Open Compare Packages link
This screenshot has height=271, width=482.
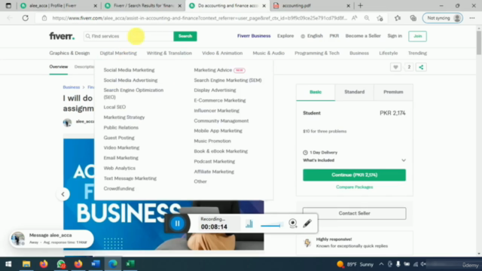click(x=355, y=187)
